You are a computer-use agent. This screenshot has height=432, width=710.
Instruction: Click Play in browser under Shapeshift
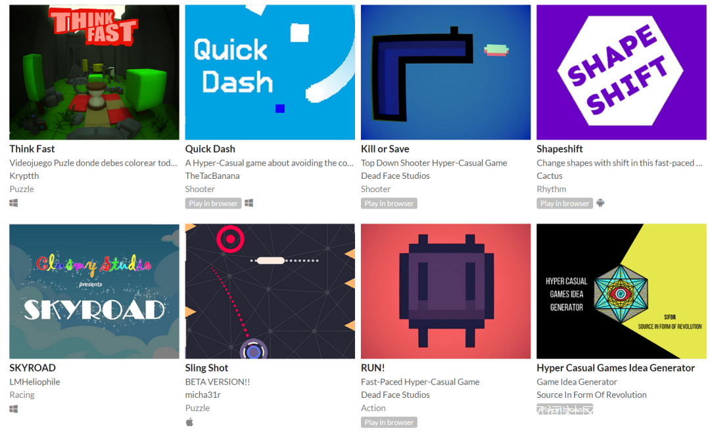[565, 203]
